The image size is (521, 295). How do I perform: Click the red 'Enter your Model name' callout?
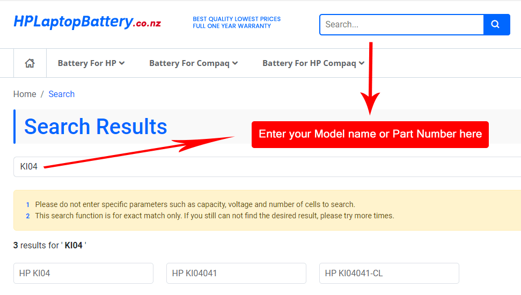pyautogui.click(x=370, y=134)
